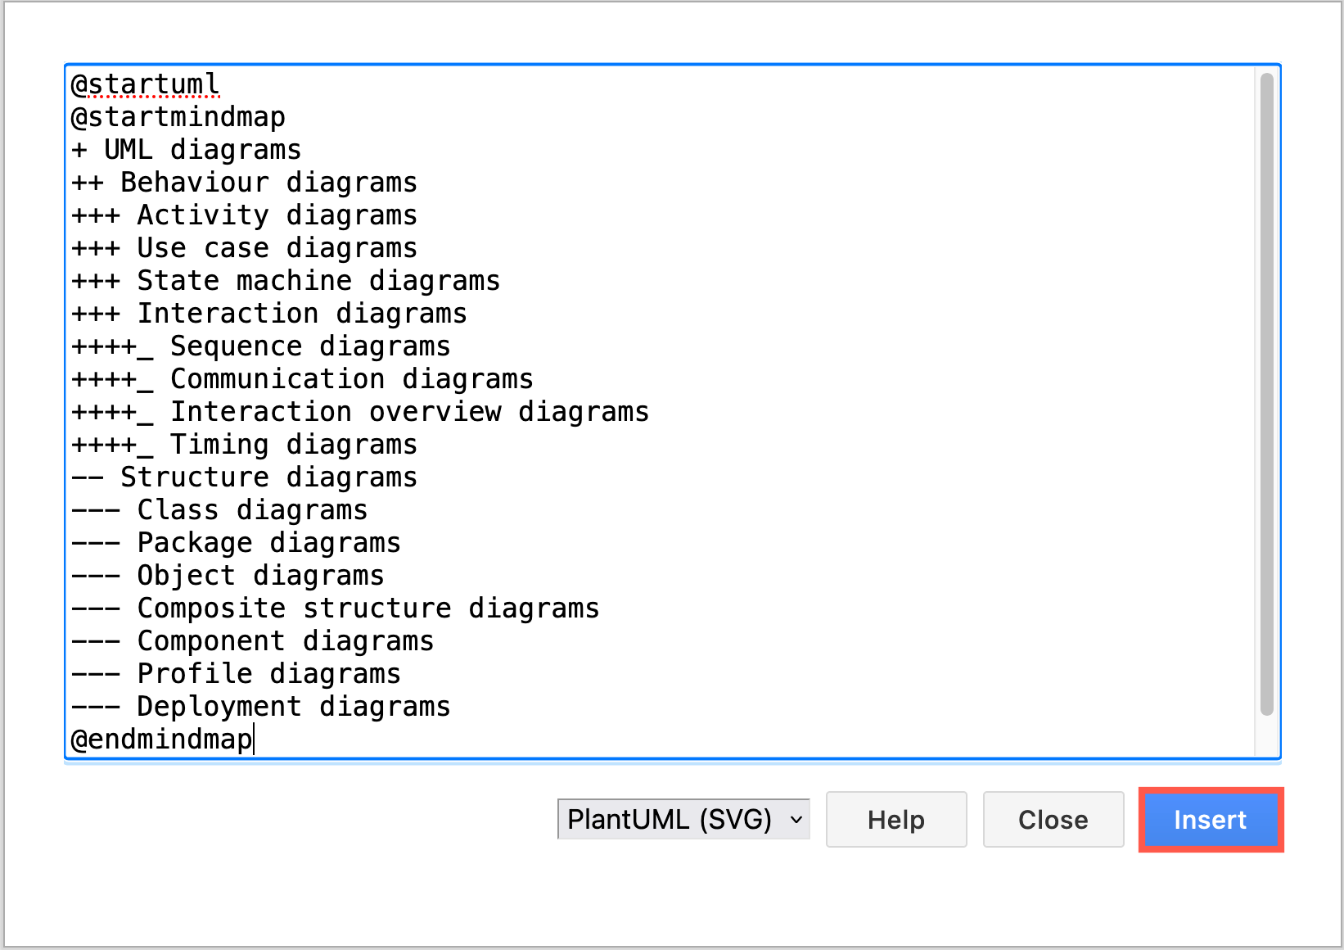
Task: Place cursor on the @startmindmap line
Action: tap(178, 116)
